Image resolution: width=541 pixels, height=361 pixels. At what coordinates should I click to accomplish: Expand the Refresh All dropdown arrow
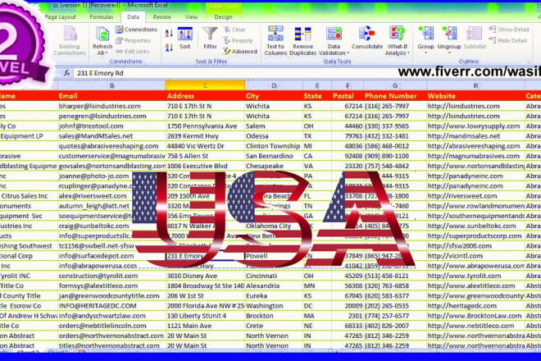coord(107,53)
